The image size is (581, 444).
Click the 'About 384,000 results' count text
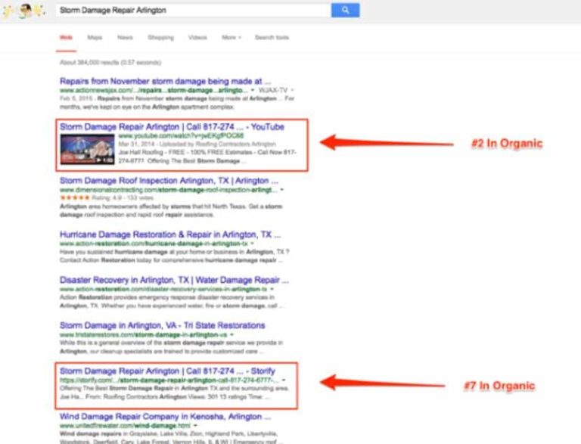click(x=110, y=62)
